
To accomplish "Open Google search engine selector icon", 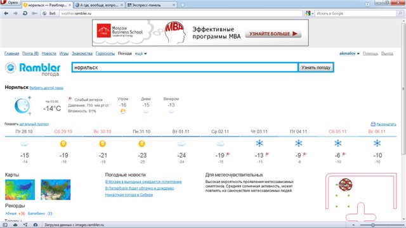I will (309, 13).
